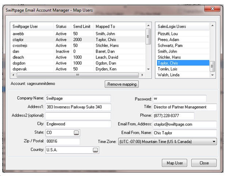Viewport: 225px width, 176px height.
Task: Click the SalesLogix Users column header
Action: (183, 27)
